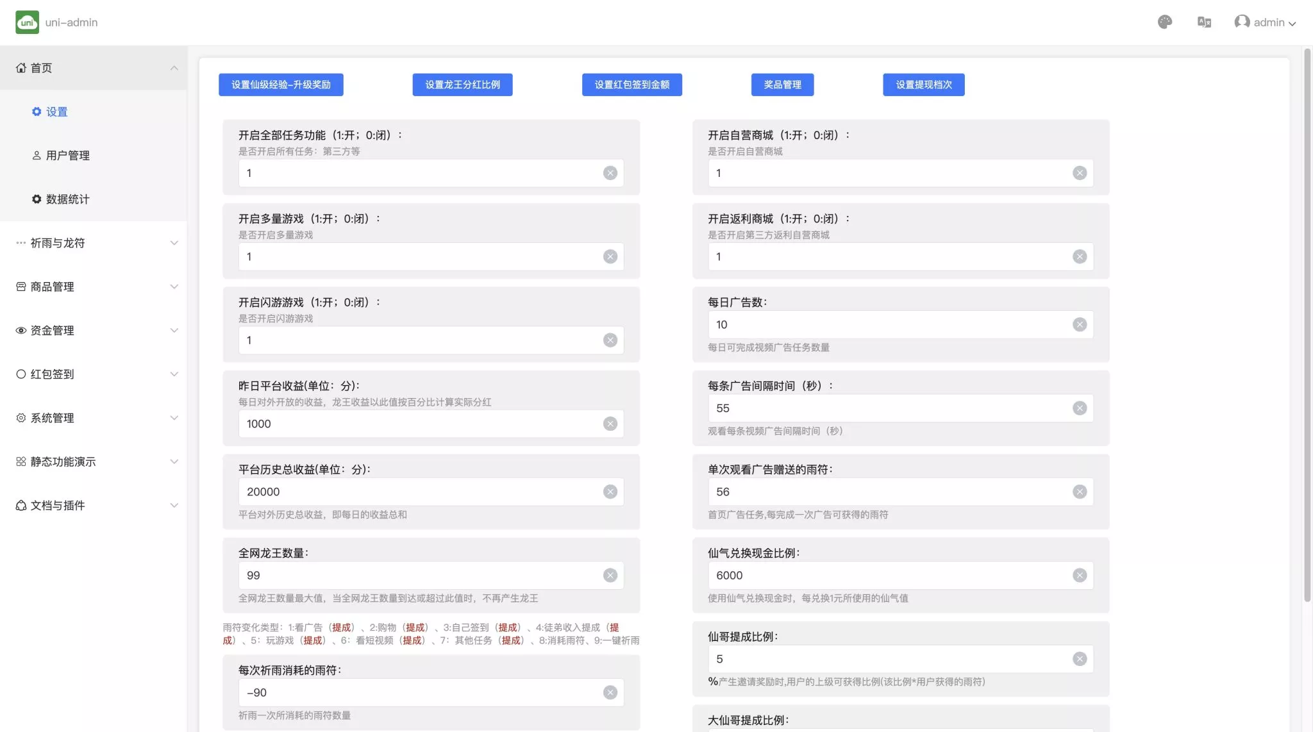Select the 用户管理 person icon
Viewport: 1313px width, 732px height.
click(37, 154)
